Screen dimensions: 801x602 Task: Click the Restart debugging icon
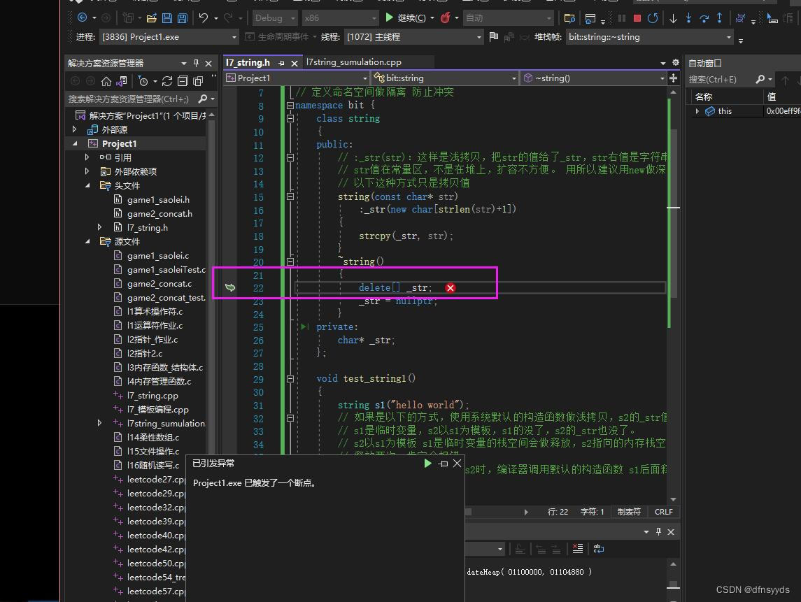click(x=653, y=18)
